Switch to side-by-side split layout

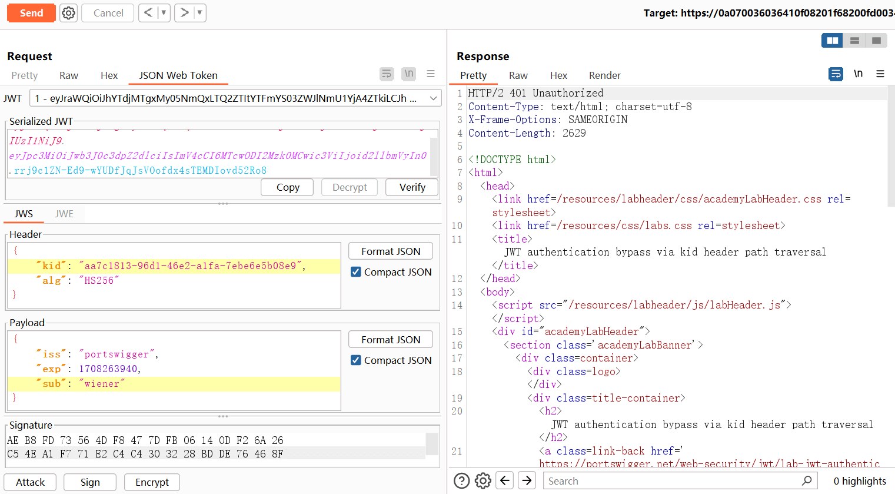(x=832, y=41)
